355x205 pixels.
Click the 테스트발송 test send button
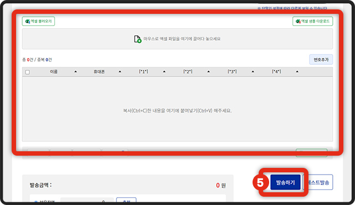coord(318,182)
